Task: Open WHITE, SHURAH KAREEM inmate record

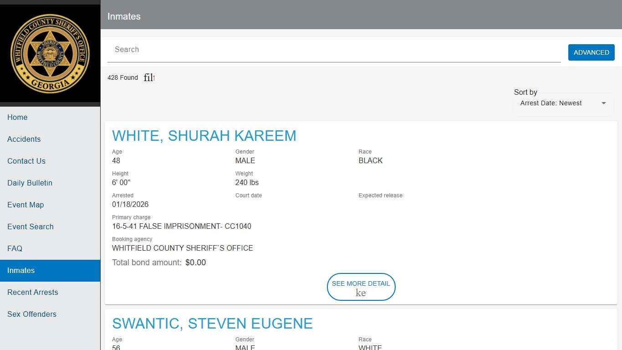Action: click(204, 136)
